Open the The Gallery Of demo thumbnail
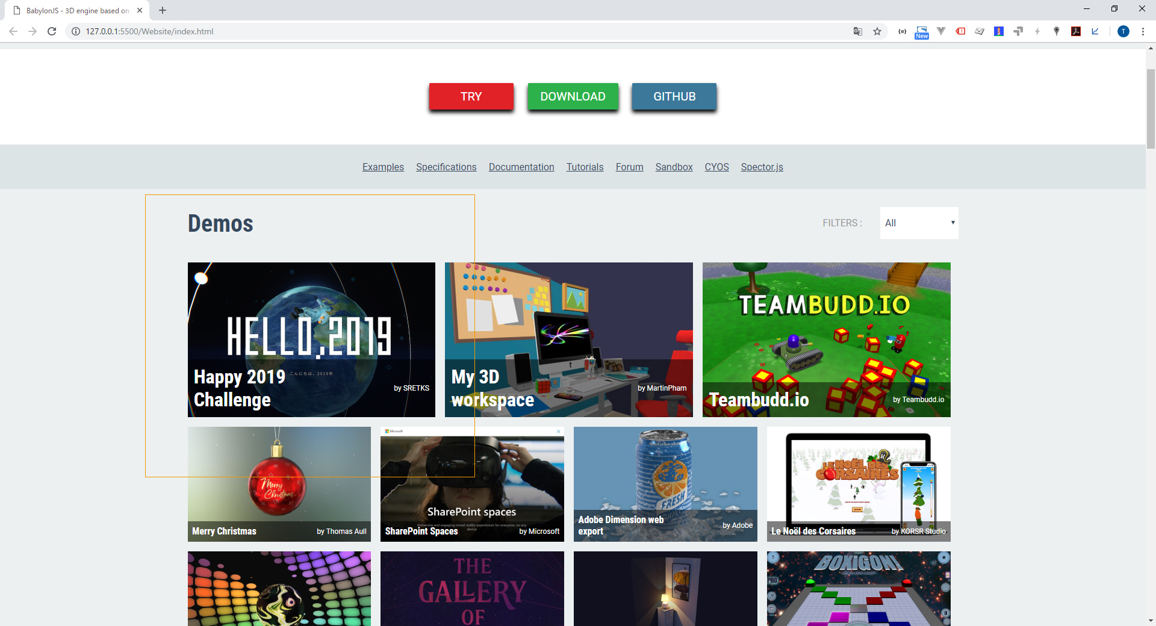This screenshot has width=1156, height=626. (x=472, y=589)
